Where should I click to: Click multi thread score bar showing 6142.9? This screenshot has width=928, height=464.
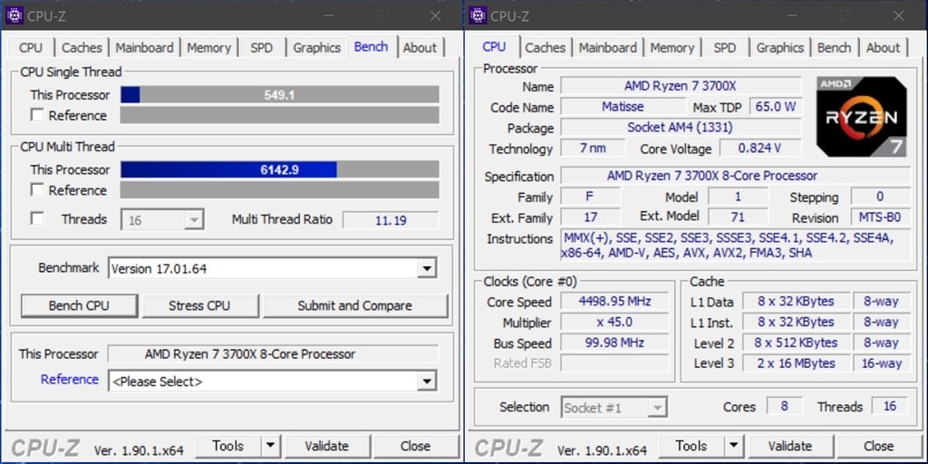(x=280, y=169)
